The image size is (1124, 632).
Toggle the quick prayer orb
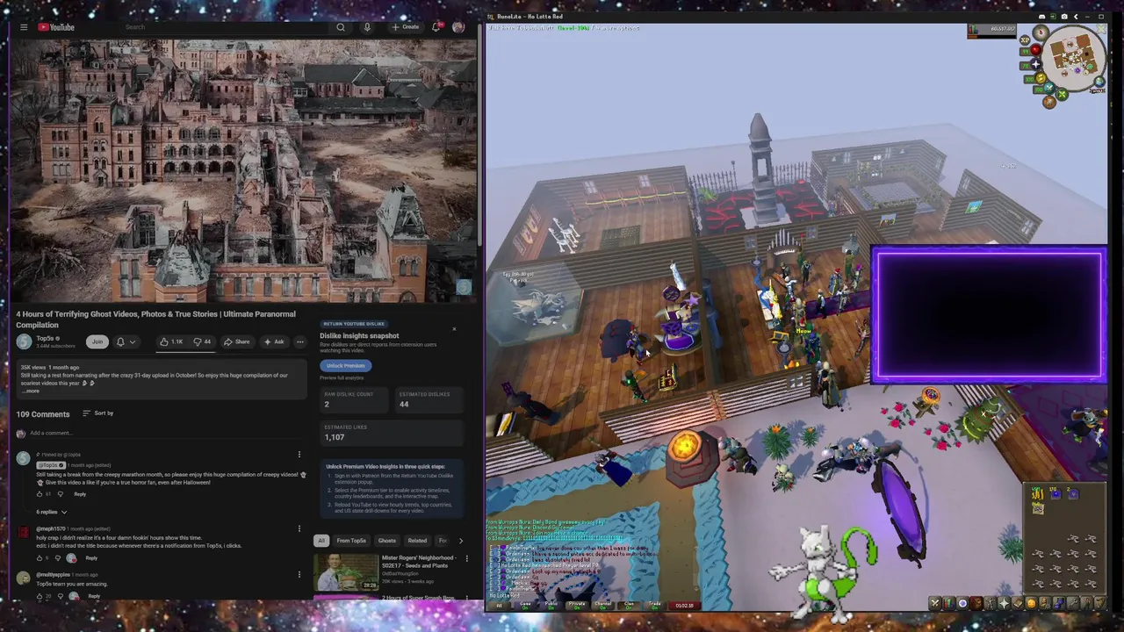(x=1035, y=64)
